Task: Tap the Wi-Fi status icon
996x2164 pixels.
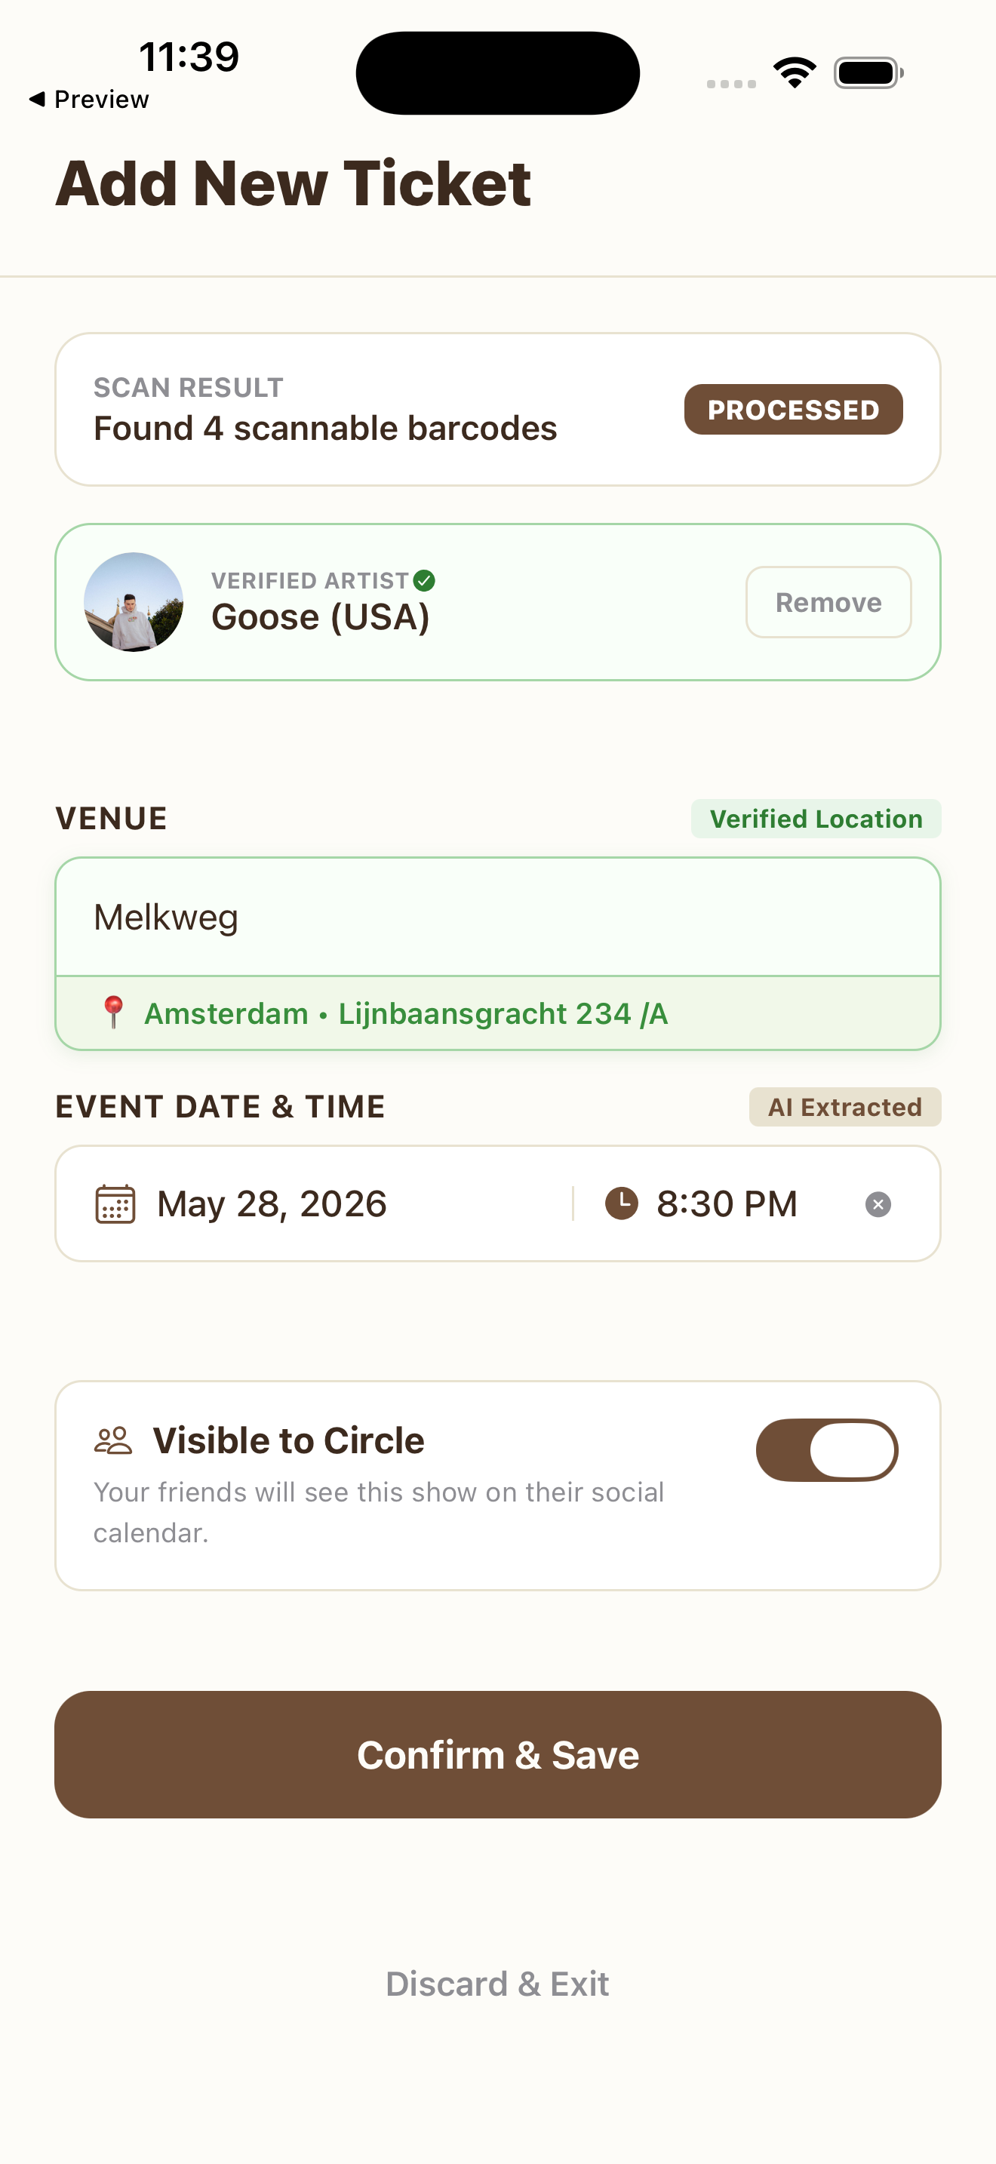Action: tap(795, 72)
